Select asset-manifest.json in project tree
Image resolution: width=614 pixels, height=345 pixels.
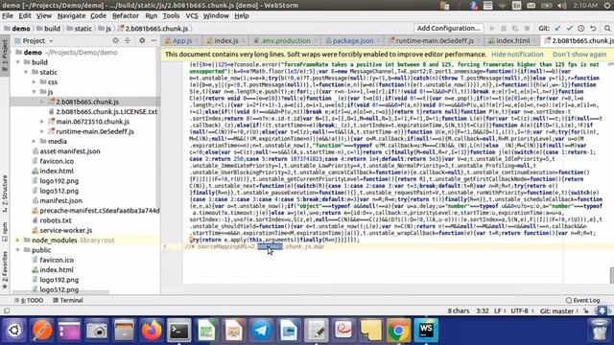70,151
